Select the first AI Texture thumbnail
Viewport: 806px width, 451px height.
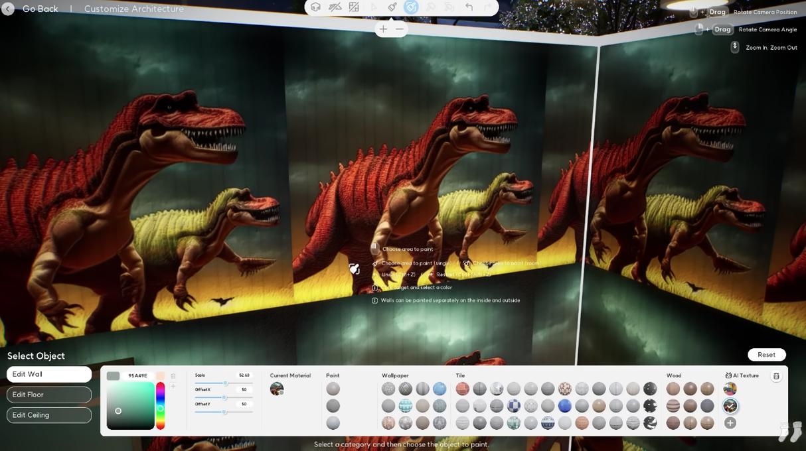(730, 389)
